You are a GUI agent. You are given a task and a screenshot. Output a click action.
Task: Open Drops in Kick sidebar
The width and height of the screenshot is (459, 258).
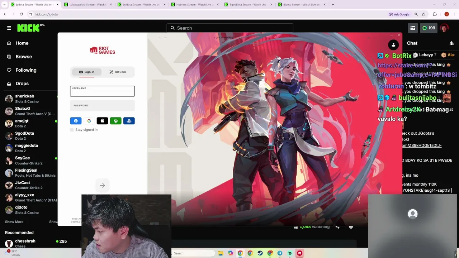(x=22, y=83)
